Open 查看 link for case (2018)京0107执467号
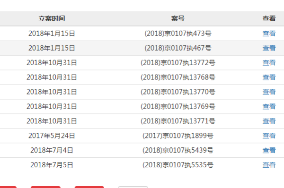 click(x=269, y=48)
